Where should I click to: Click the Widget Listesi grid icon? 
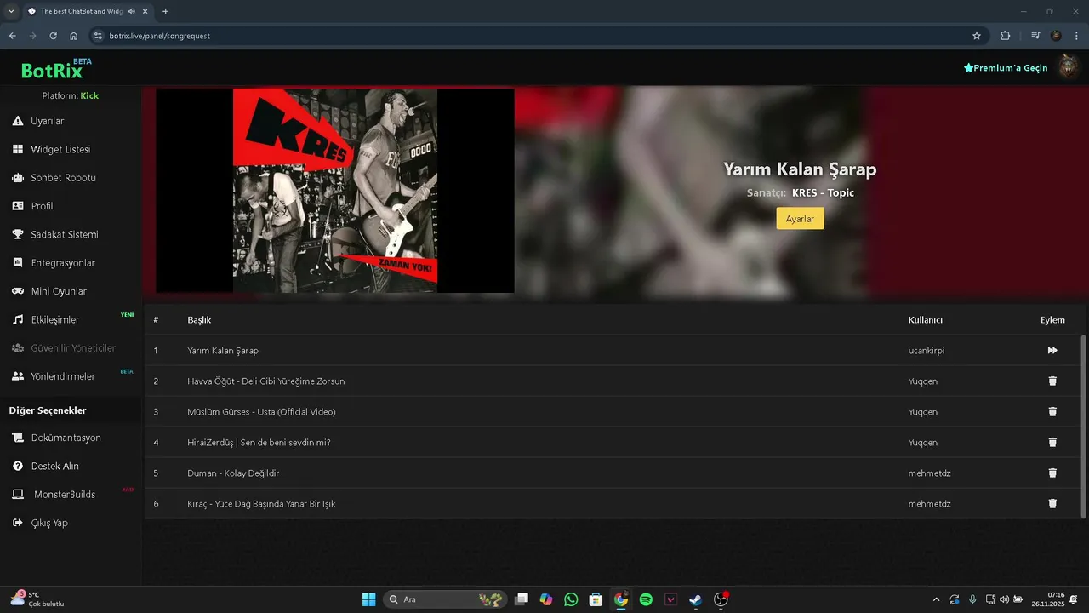coord(17,149)
